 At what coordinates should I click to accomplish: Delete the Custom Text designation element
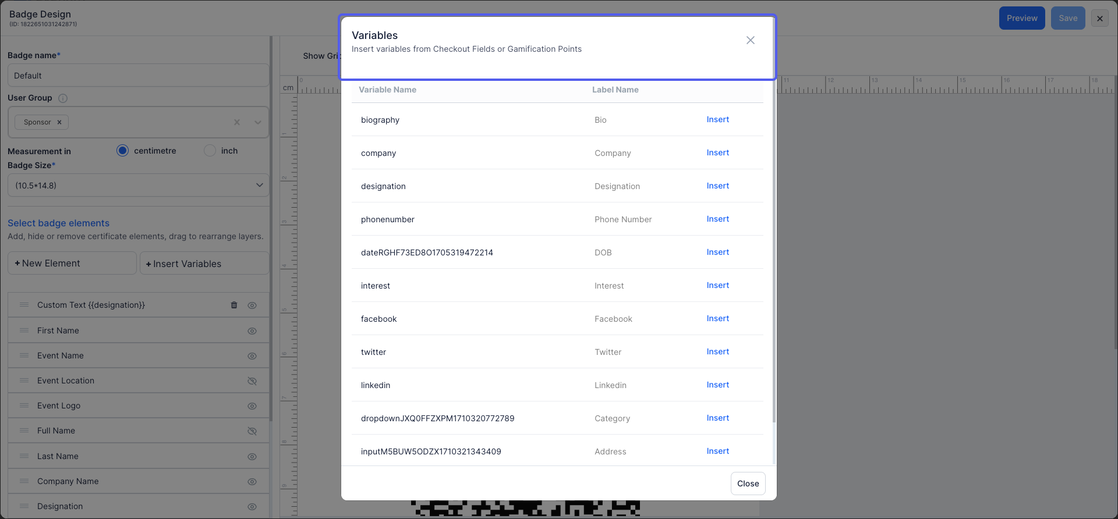(x=234, y=305)
